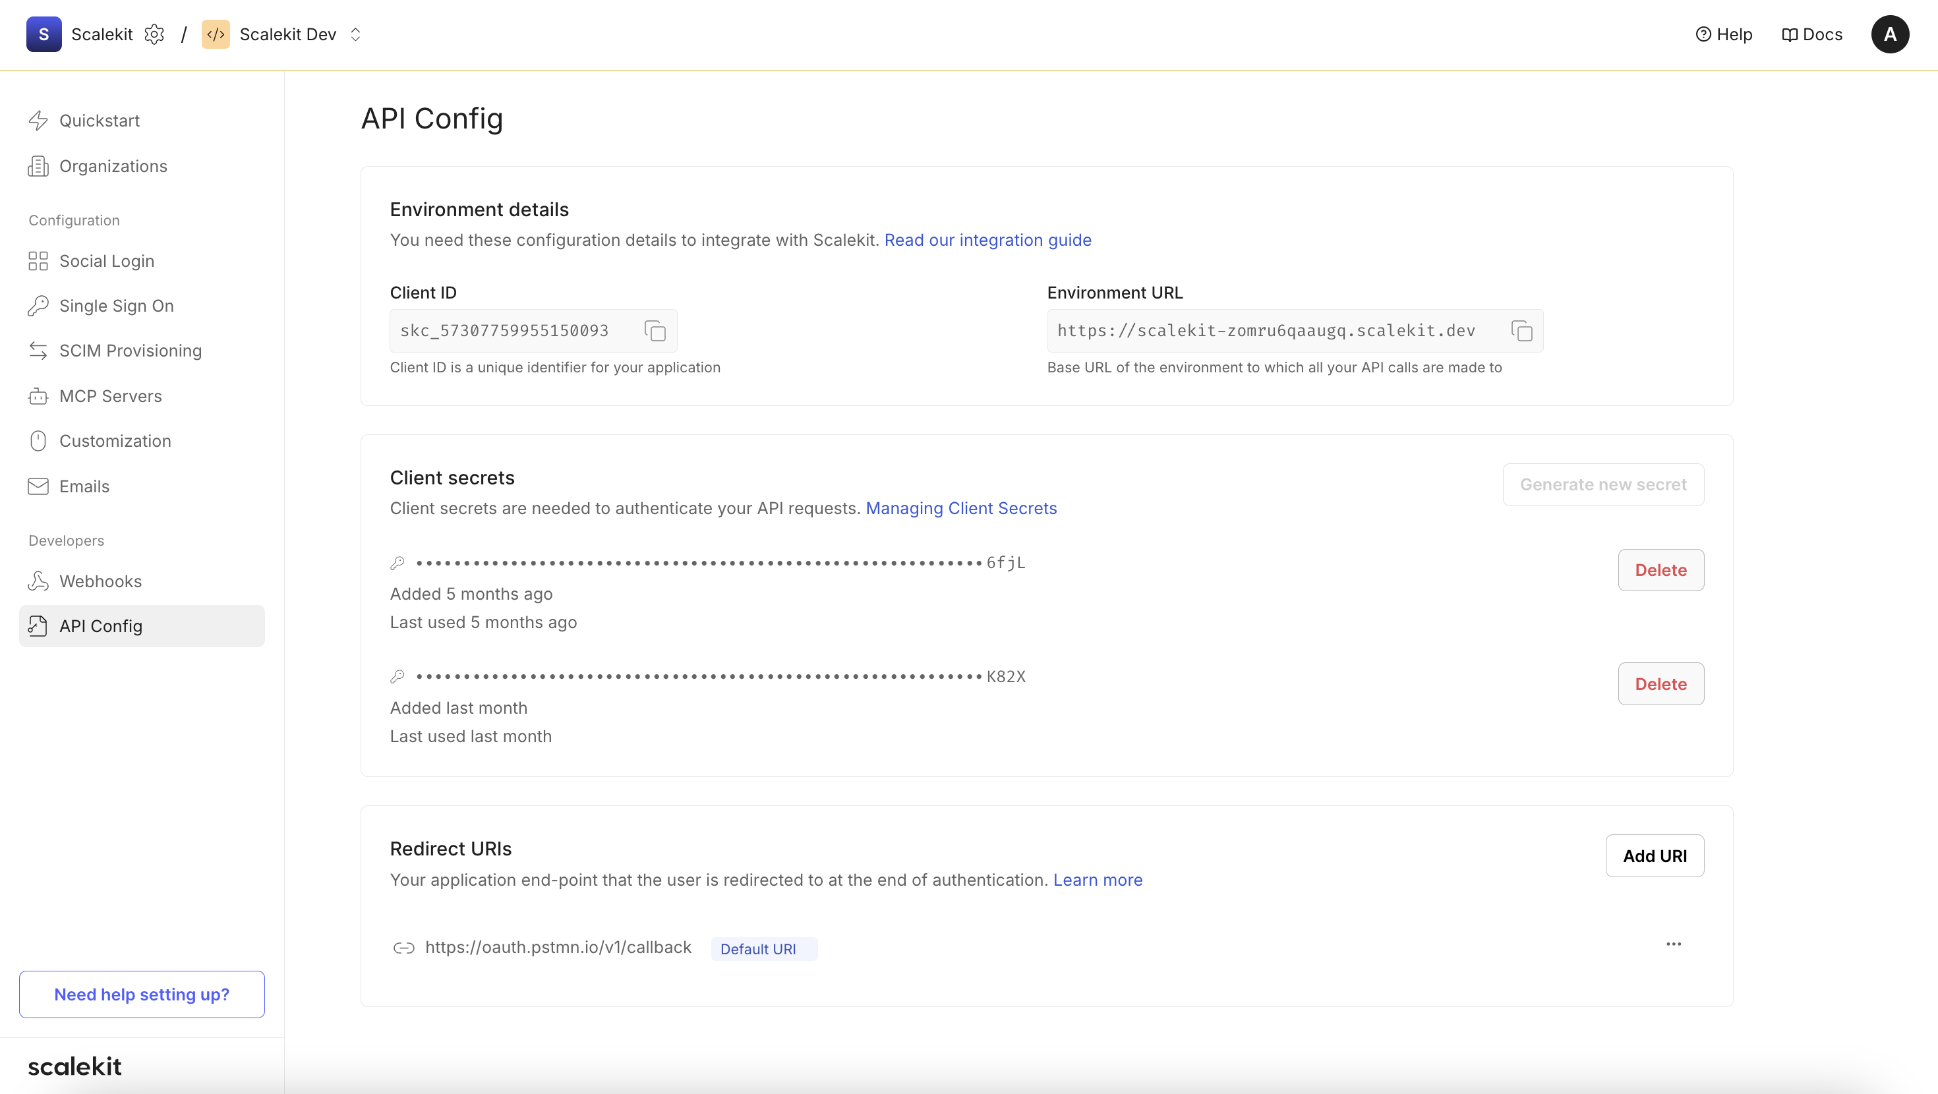Viewport: 1938px width, 1094px height.
Task: Open Social Login configuration
Action: click(x=142, y=261)
